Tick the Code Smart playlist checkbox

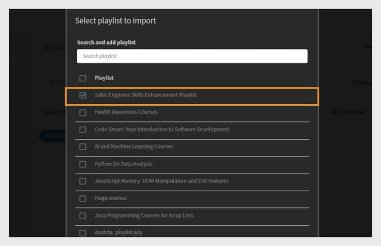(x=83, y=130)
